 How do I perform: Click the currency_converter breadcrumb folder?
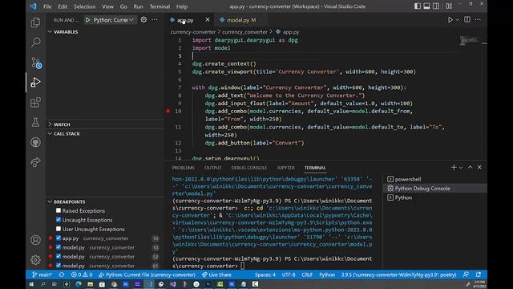(244, 32)
